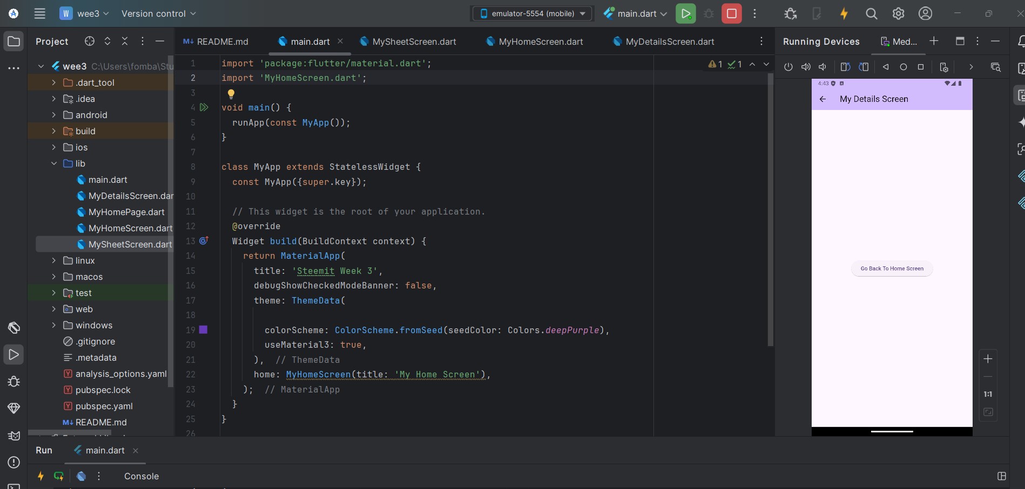Toggle the Problems tool window button
Screen dimensions: 1025x489
coord(14,463)
